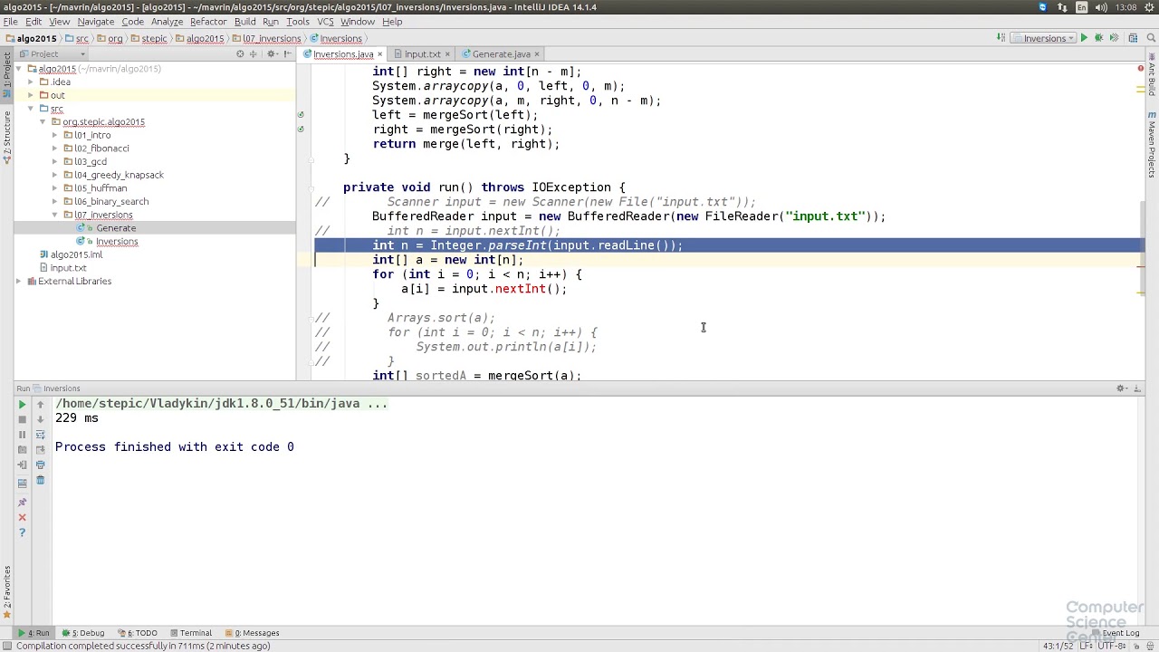This screenshot has height=652, width=1159.
Task: Run the Inversions configuration from the top toolbar
Action: 1084,38
